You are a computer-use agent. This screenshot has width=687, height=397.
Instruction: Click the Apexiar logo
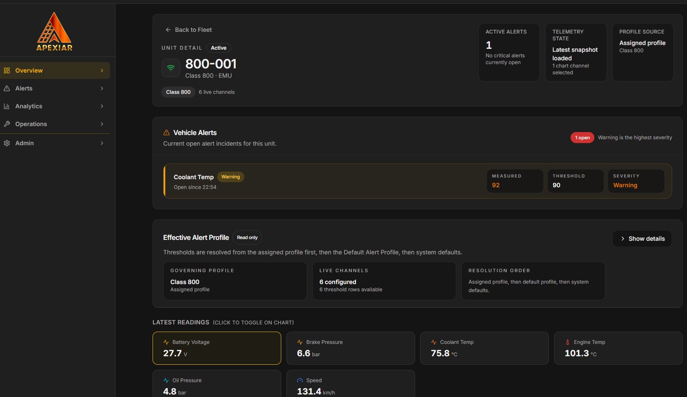tap(54, 32)
